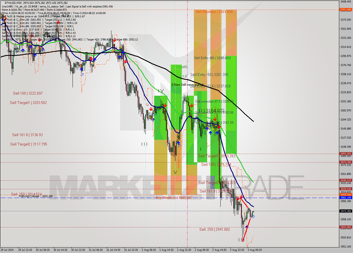Screen dimensions: 353x253
Task: Select the 'Sell Stoploss | 3391.436' label
Action: (214, 12)
